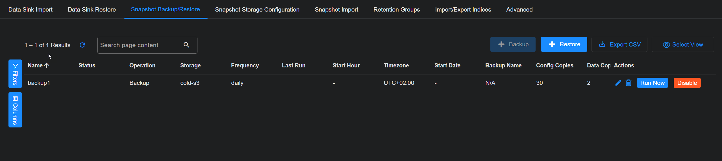Click the Export CSV button

pyautogui.click(x=619, y=45)
